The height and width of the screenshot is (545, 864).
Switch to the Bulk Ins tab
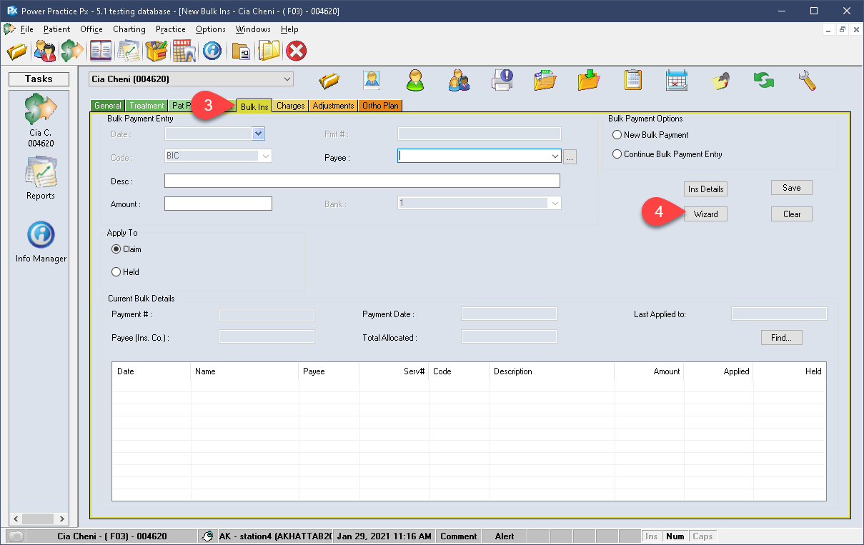pos(254,106)
